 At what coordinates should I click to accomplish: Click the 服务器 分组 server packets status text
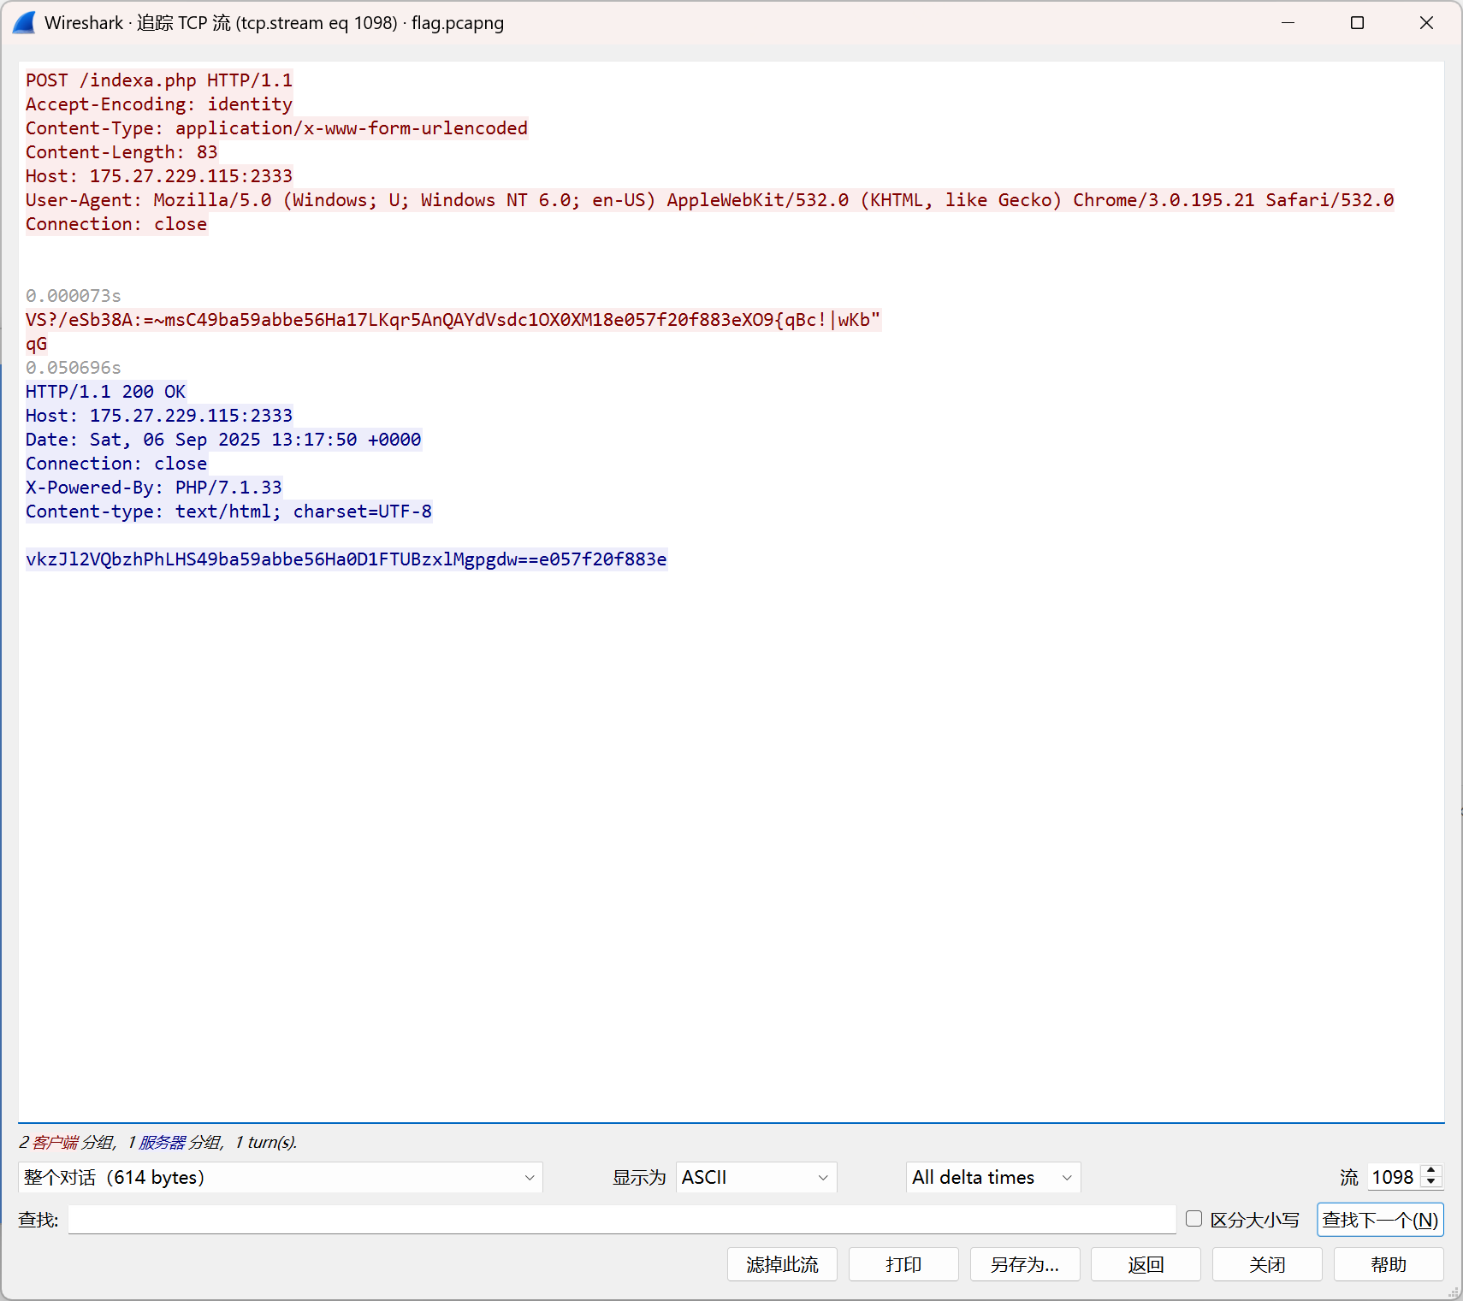[x=179, y=1142]
